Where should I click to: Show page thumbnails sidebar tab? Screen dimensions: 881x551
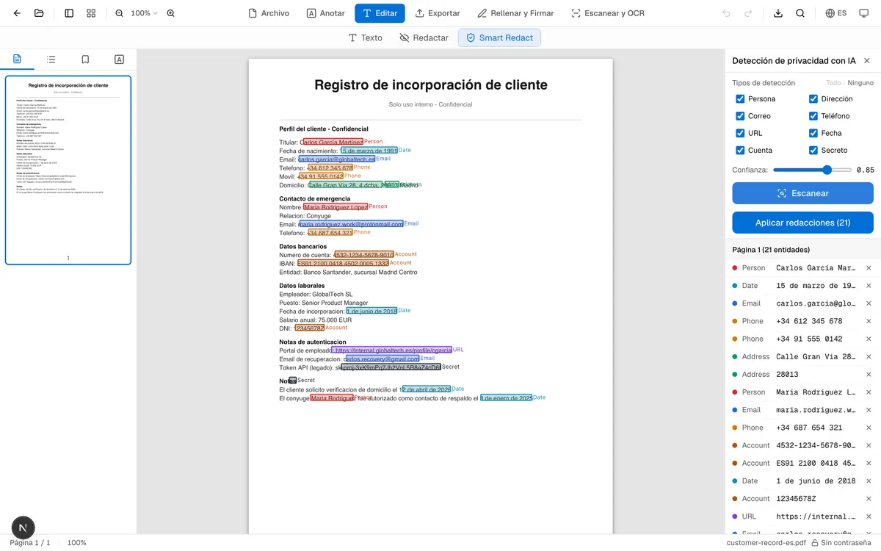click(x=17, y=59)
